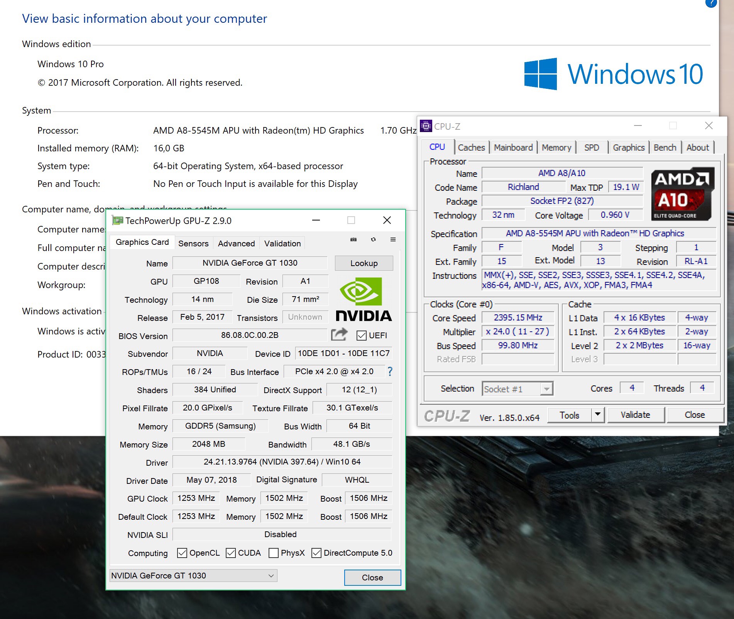Viewport: 734px width, 619px height.
Task: Click the Memory Size 2048 MB field
Action: click(209, 444)
